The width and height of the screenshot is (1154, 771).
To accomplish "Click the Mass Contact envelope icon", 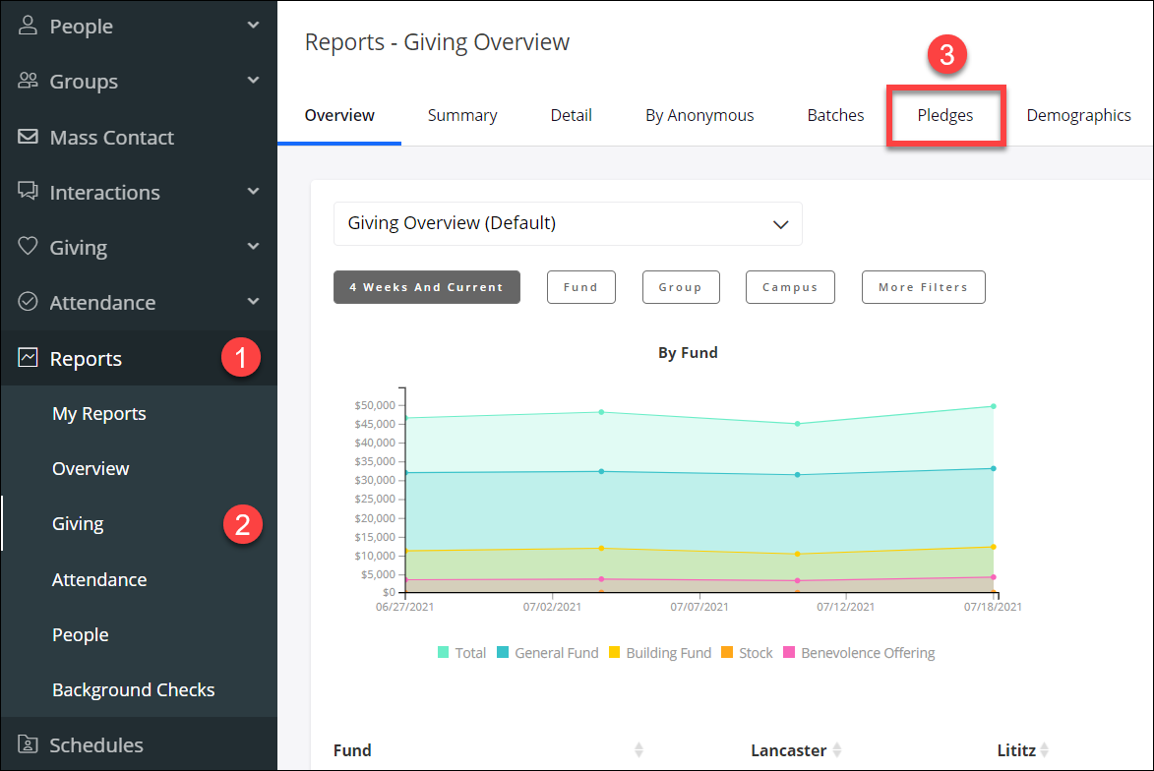I will [28, 137].
